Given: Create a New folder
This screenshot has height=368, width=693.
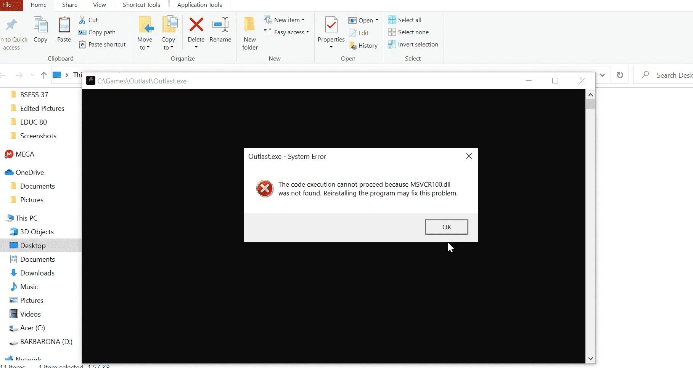Looking at the screenshot, I should 250,34.
